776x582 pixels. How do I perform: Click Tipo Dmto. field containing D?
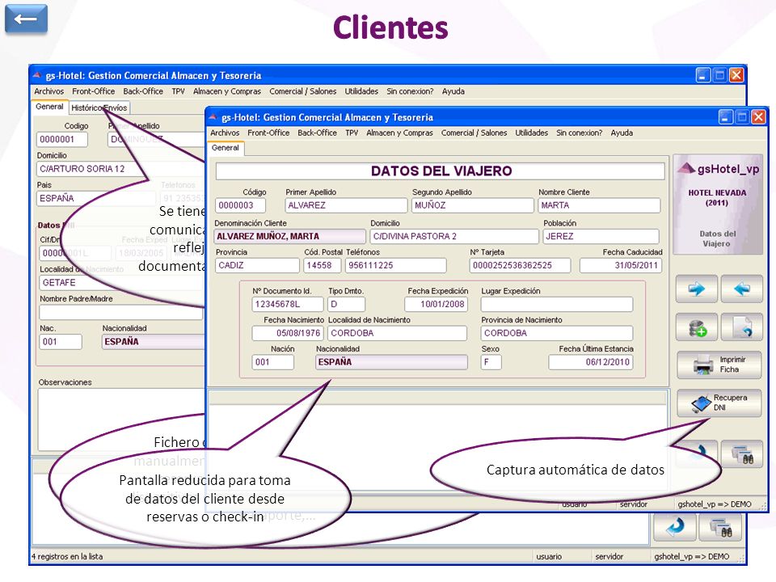pyautogui.click(x=347, y=304)
